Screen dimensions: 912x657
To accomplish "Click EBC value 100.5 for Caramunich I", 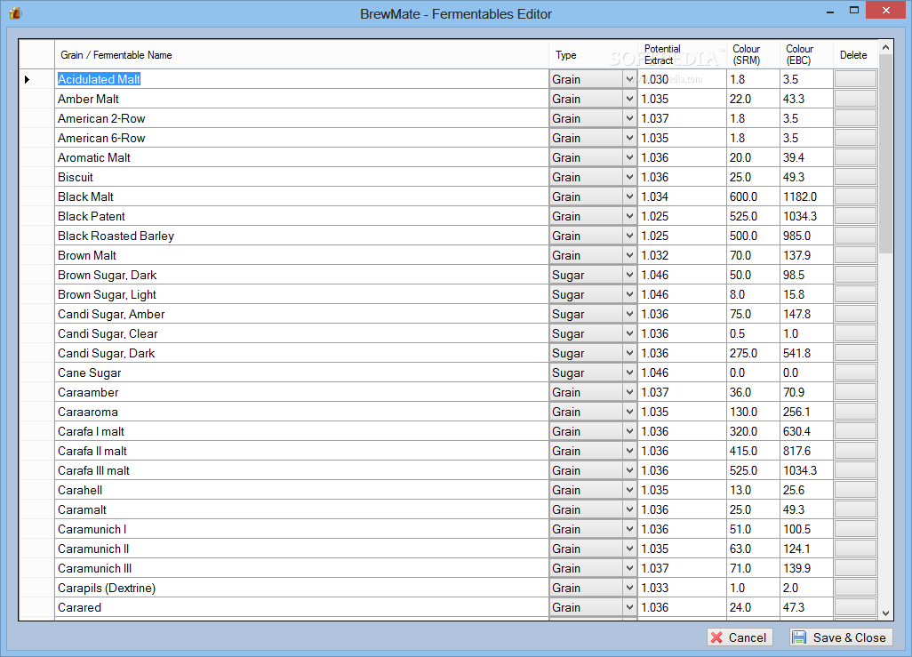I will click(x=806, y=529).
